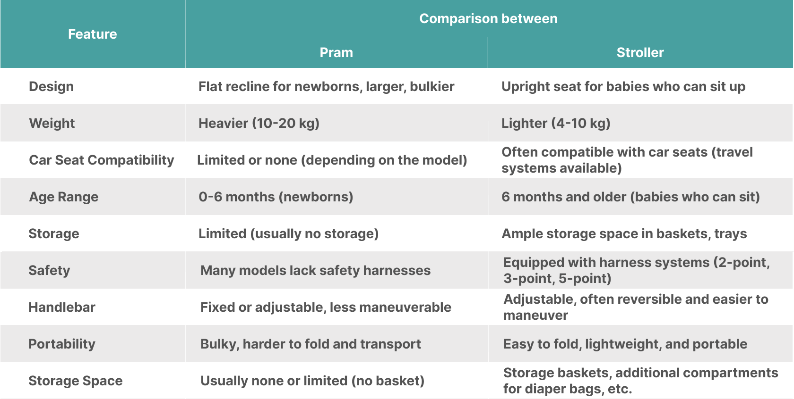
Task: Click the Heavier (10-20 kg) cell
Action: [x=259, y=123]
